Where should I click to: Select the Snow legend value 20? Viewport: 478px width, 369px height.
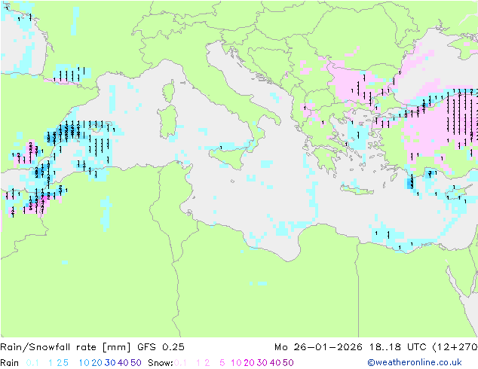click(x=249, y=363)
